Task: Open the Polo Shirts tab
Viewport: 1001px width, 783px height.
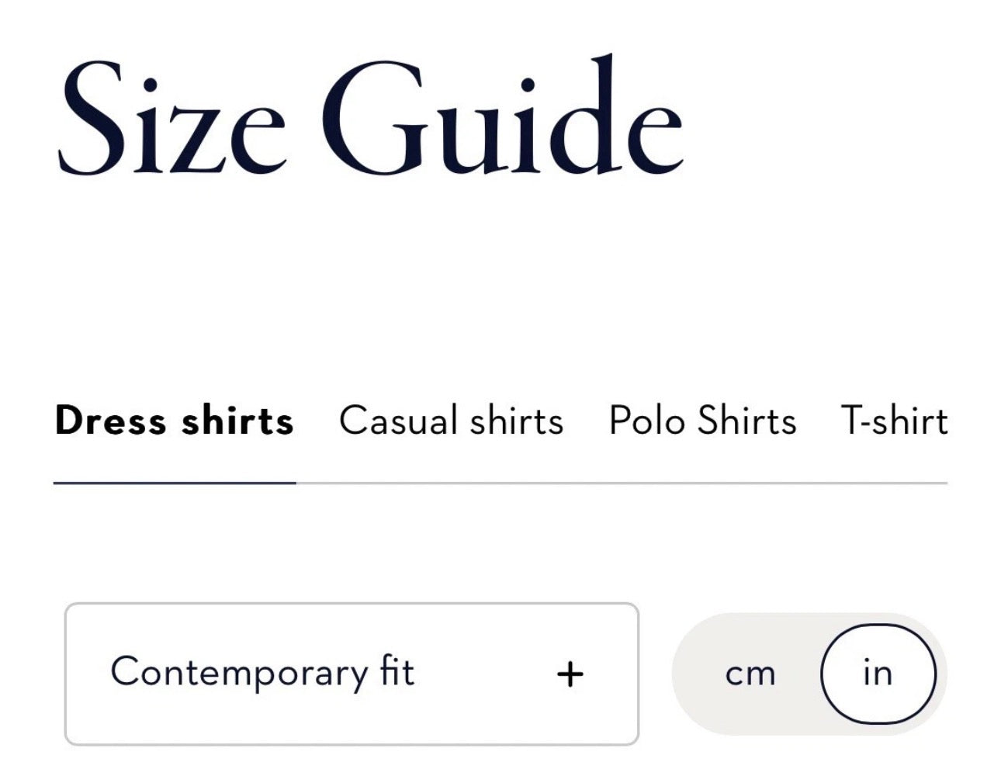Action: [702, 421]
